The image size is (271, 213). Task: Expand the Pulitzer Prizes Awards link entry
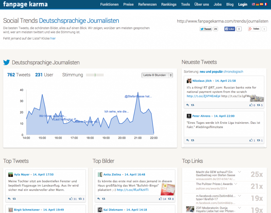coord(236,184)
